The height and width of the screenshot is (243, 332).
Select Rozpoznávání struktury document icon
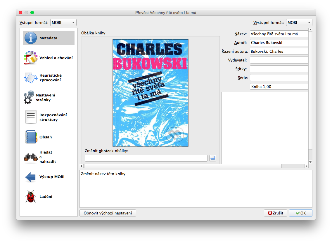point(30,117)
